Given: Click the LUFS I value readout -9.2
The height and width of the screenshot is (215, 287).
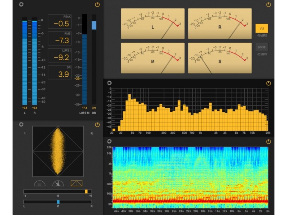Looking at the screenshot, I should click(x=61, y=57).
